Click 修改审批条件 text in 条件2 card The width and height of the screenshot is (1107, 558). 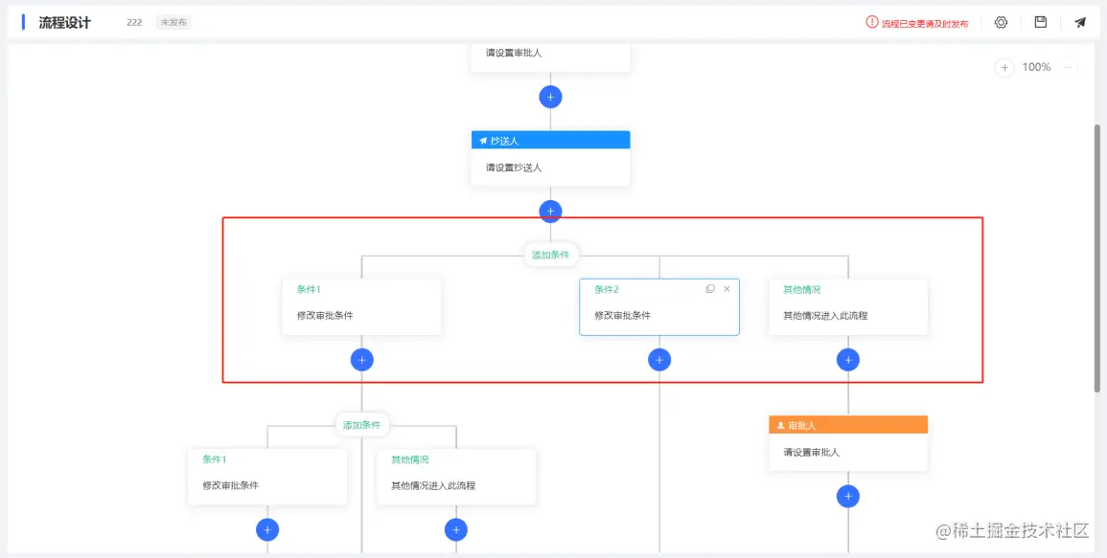[x=623, y=315]
